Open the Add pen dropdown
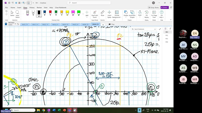 [87, 14]
